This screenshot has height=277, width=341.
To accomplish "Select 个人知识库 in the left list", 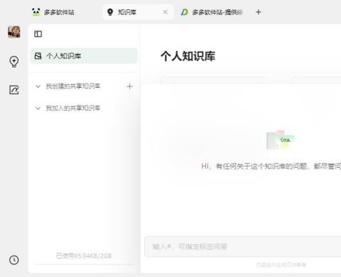I will coord(84,56).
